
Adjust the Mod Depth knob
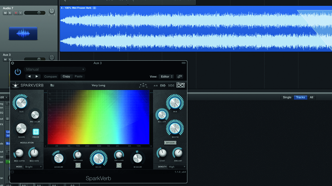(x=19, y=153)
